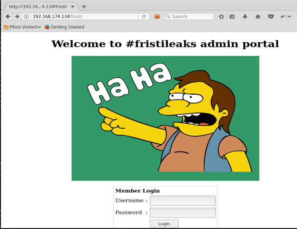This screenshot has width=297, height=229.
Task: Open the Downloads arrow icon
Action: point(245,17)
